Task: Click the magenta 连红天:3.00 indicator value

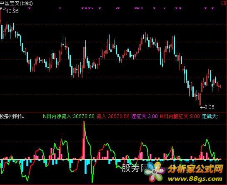Action: coord(145,116)
